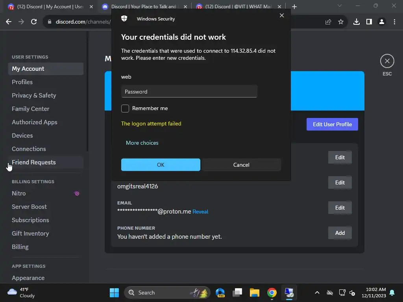Viewport: 403px width, 302px height.
Task: Click the Windows Security shield icon
Action: coord(124,18)
